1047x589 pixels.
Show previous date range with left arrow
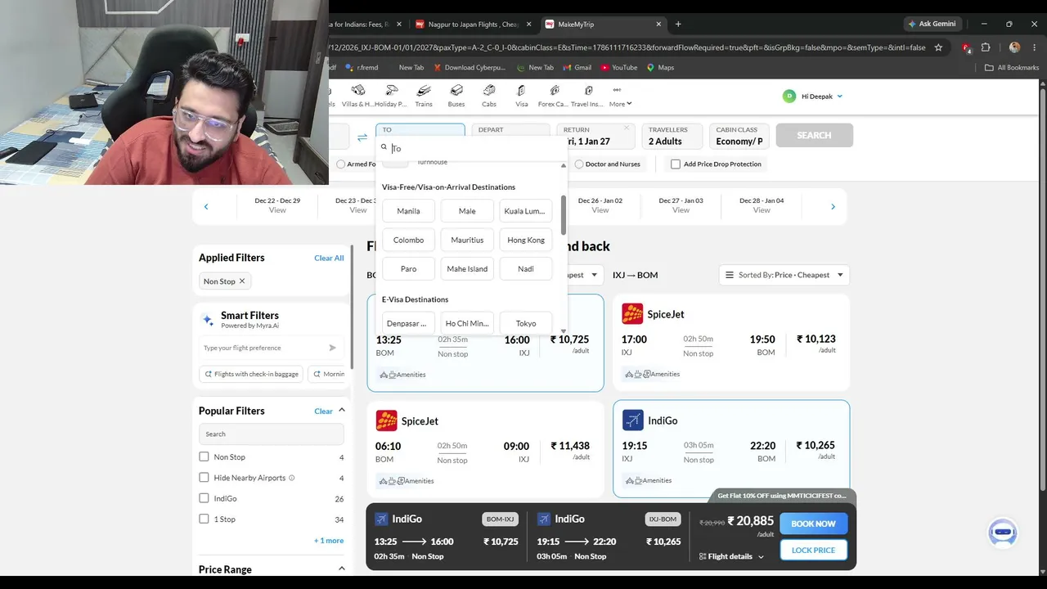click(x=206, y=206)
